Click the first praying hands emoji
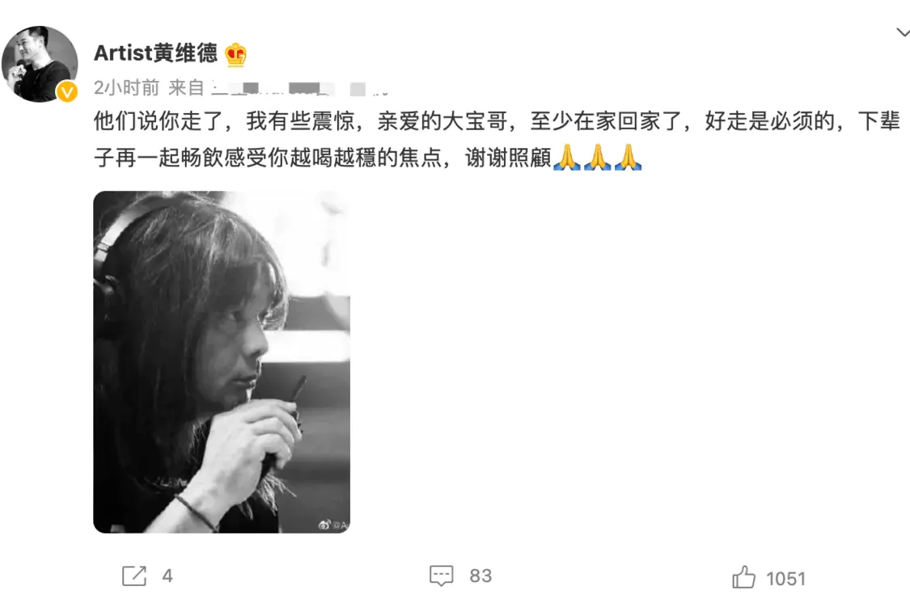910x599 pixels. click(x=567, y=157)
